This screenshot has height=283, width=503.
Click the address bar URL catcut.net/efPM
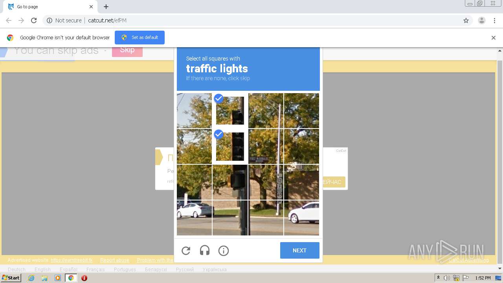[107, 20]
